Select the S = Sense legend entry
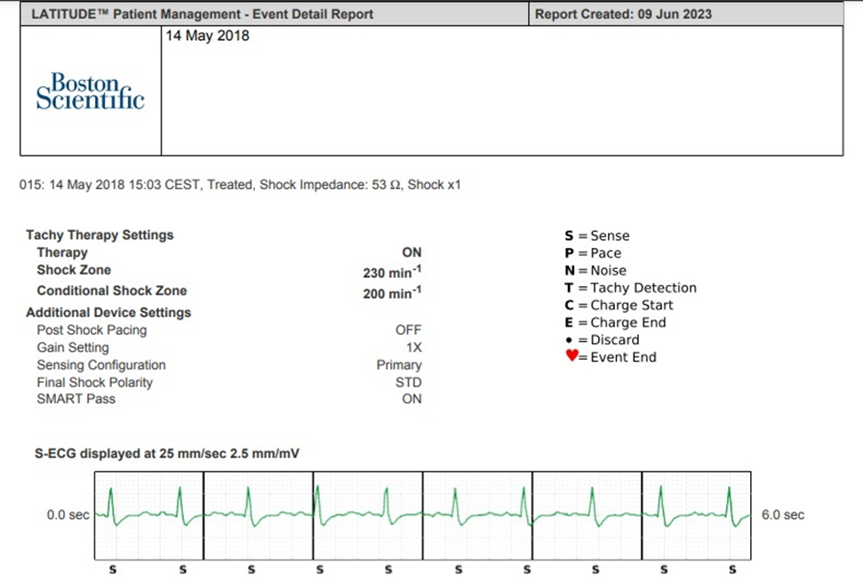The image size is (863, 588). (x=596, y=236)
